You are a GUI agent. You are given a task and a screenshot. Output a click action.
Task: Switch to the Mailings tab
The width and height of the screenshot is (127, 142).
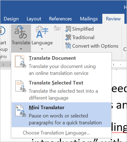click(x=89, y=19)
